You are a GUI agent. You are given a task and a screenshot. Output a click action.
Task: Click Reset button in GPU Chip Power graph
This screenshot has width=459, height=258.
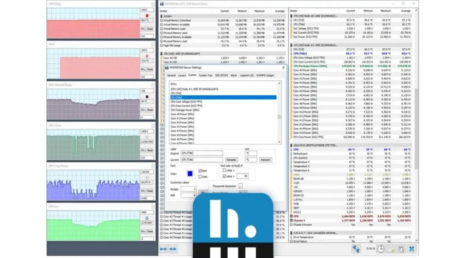(150, 191)
